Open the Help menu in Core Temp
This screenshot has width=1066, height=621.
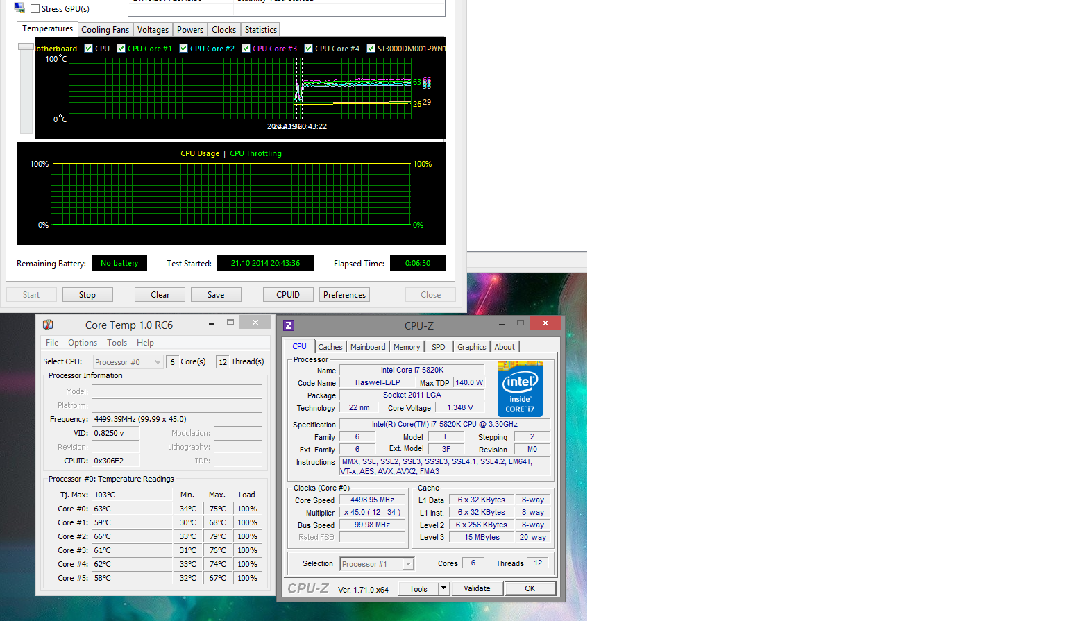click(x=145, y=343)
